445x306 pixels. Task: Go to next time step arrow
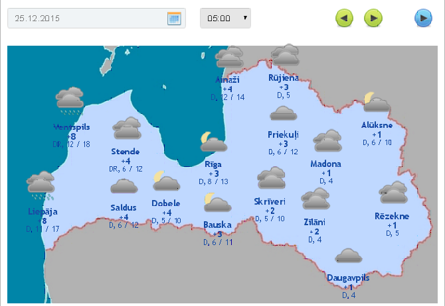(374, 18)
